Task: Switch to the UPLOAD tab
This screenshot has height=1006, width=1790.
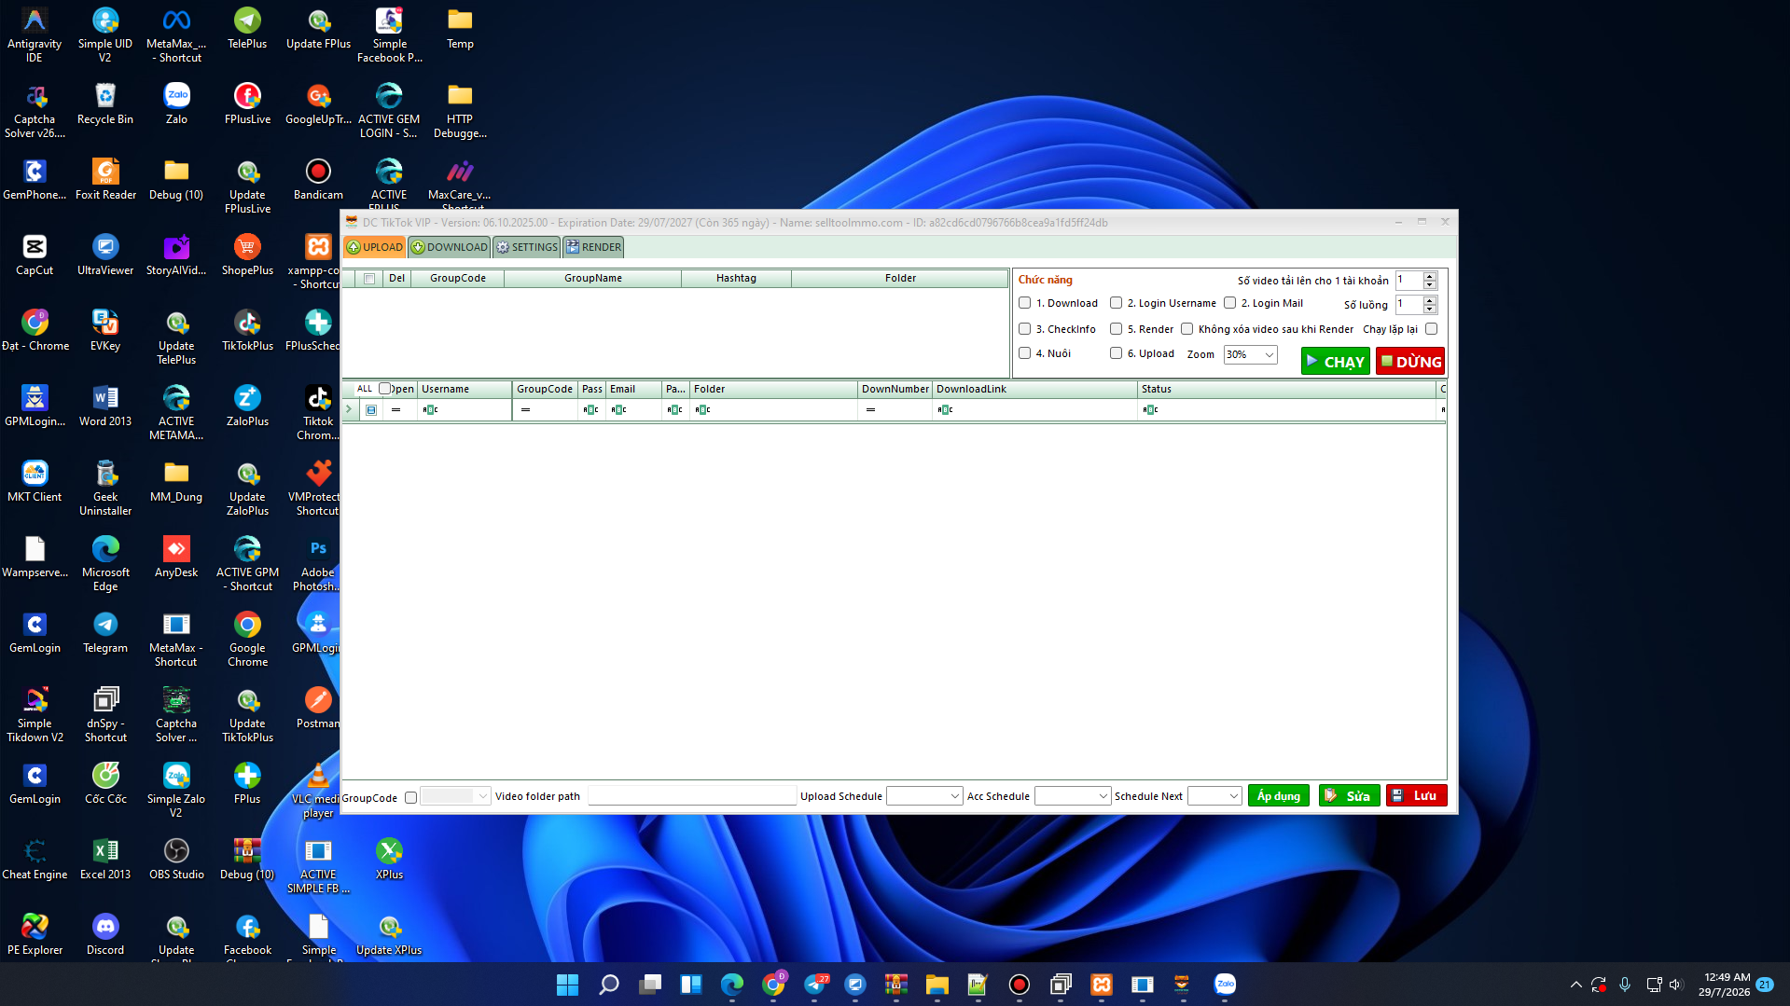Action: (374, 247)
